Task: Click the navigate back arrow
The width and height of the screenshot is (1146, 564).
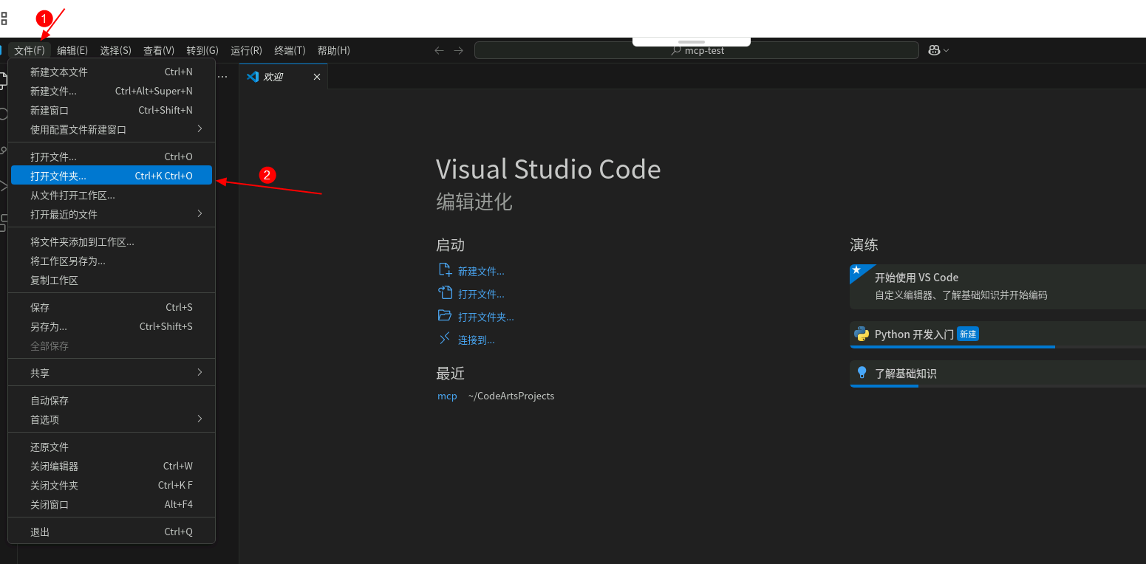Action: click(x=439, y=50)
